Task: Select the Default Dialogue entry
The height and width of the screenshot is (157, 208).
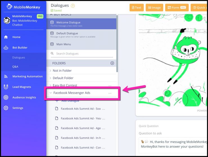Action: (81, 35)
